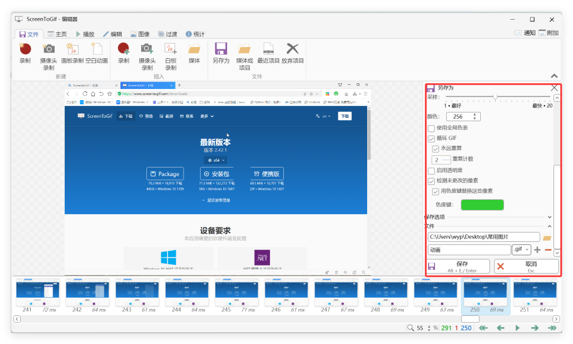Viewport: 573px width, 344px height.
Task: Enable transparency (启用透明度) checkbox
Action: point(431,171)
